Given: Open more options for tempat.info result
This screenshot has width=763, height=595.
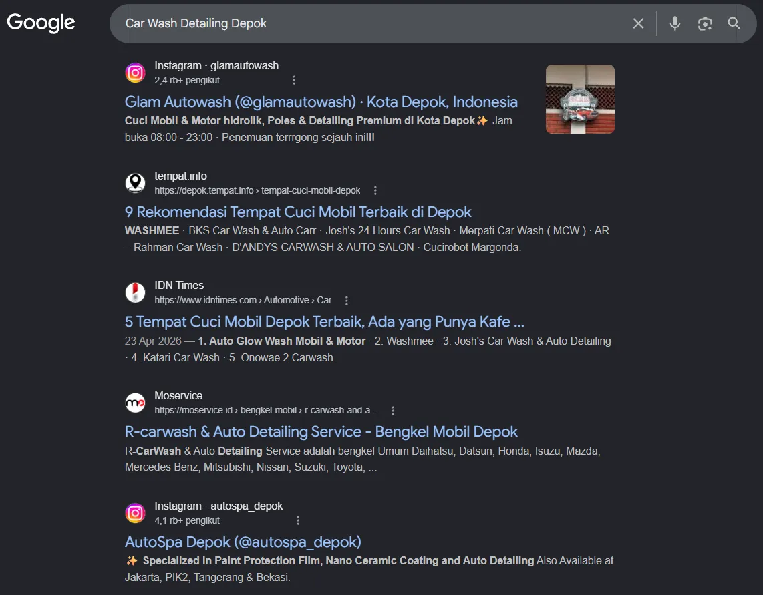Looking at the screenshot, I should (x=375, y=190).
